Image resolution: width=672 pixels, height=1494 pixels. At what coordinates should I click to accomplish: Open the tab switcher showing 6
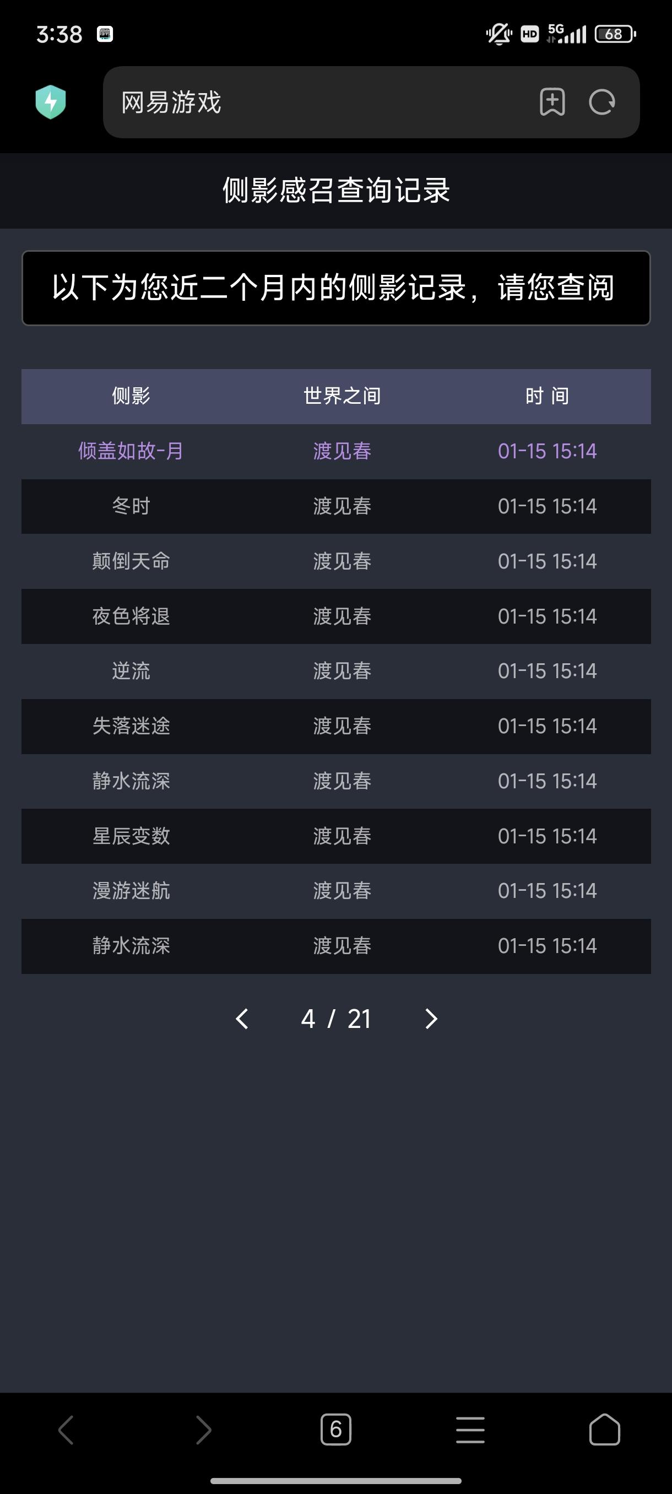pyautogui.click(x=335, y=1429)
